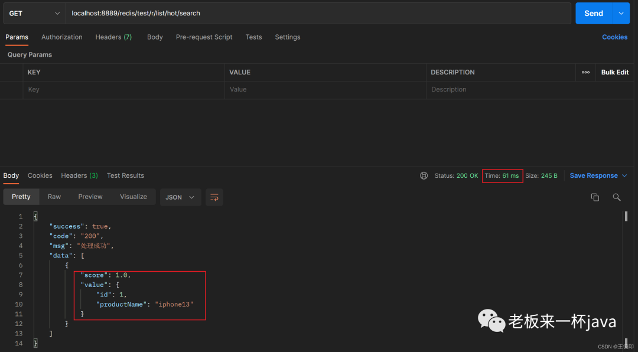Click Save Response
638x352 pixels.
[594, 176]
